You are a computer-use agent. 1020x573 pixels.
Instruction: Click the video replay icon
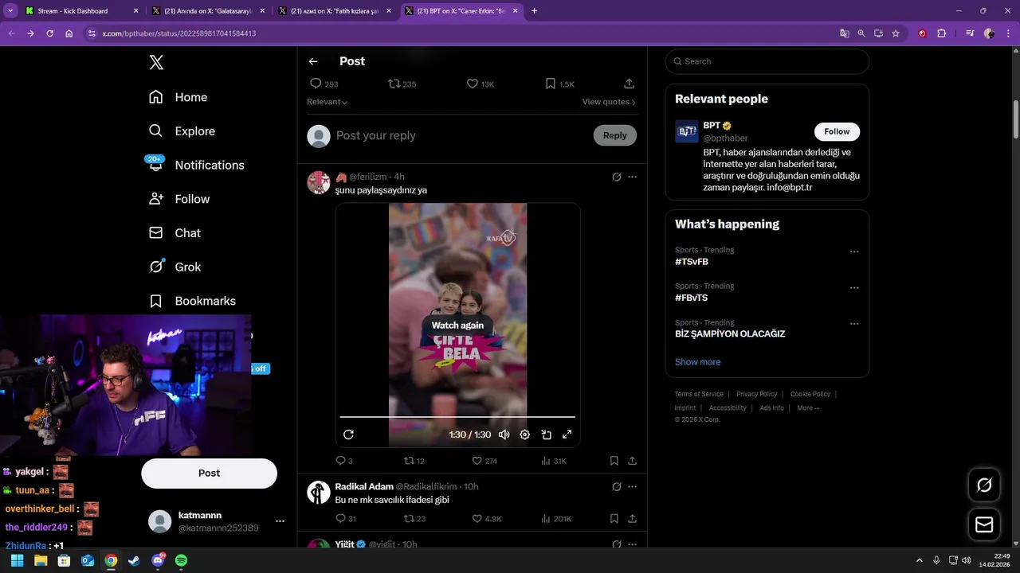[x=348, y=435]
